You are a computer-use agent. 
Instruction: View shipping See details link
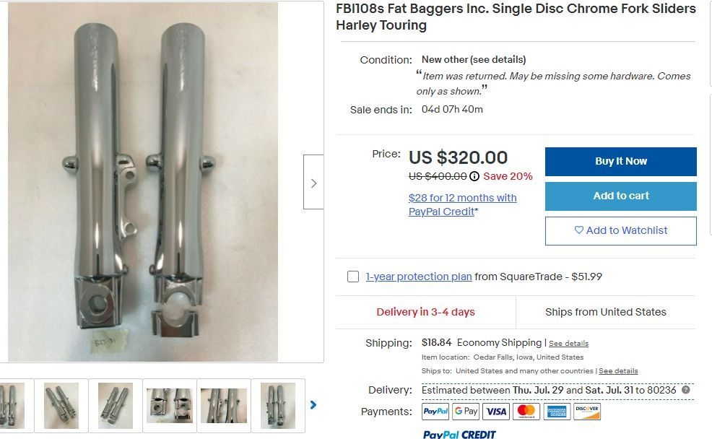point(568,344)
